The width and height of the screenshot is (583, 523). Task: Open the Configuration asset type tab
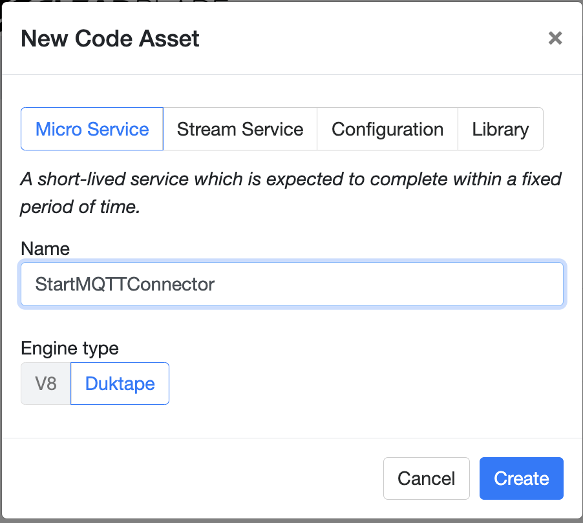pyautogui.click(x=387, y=128)
